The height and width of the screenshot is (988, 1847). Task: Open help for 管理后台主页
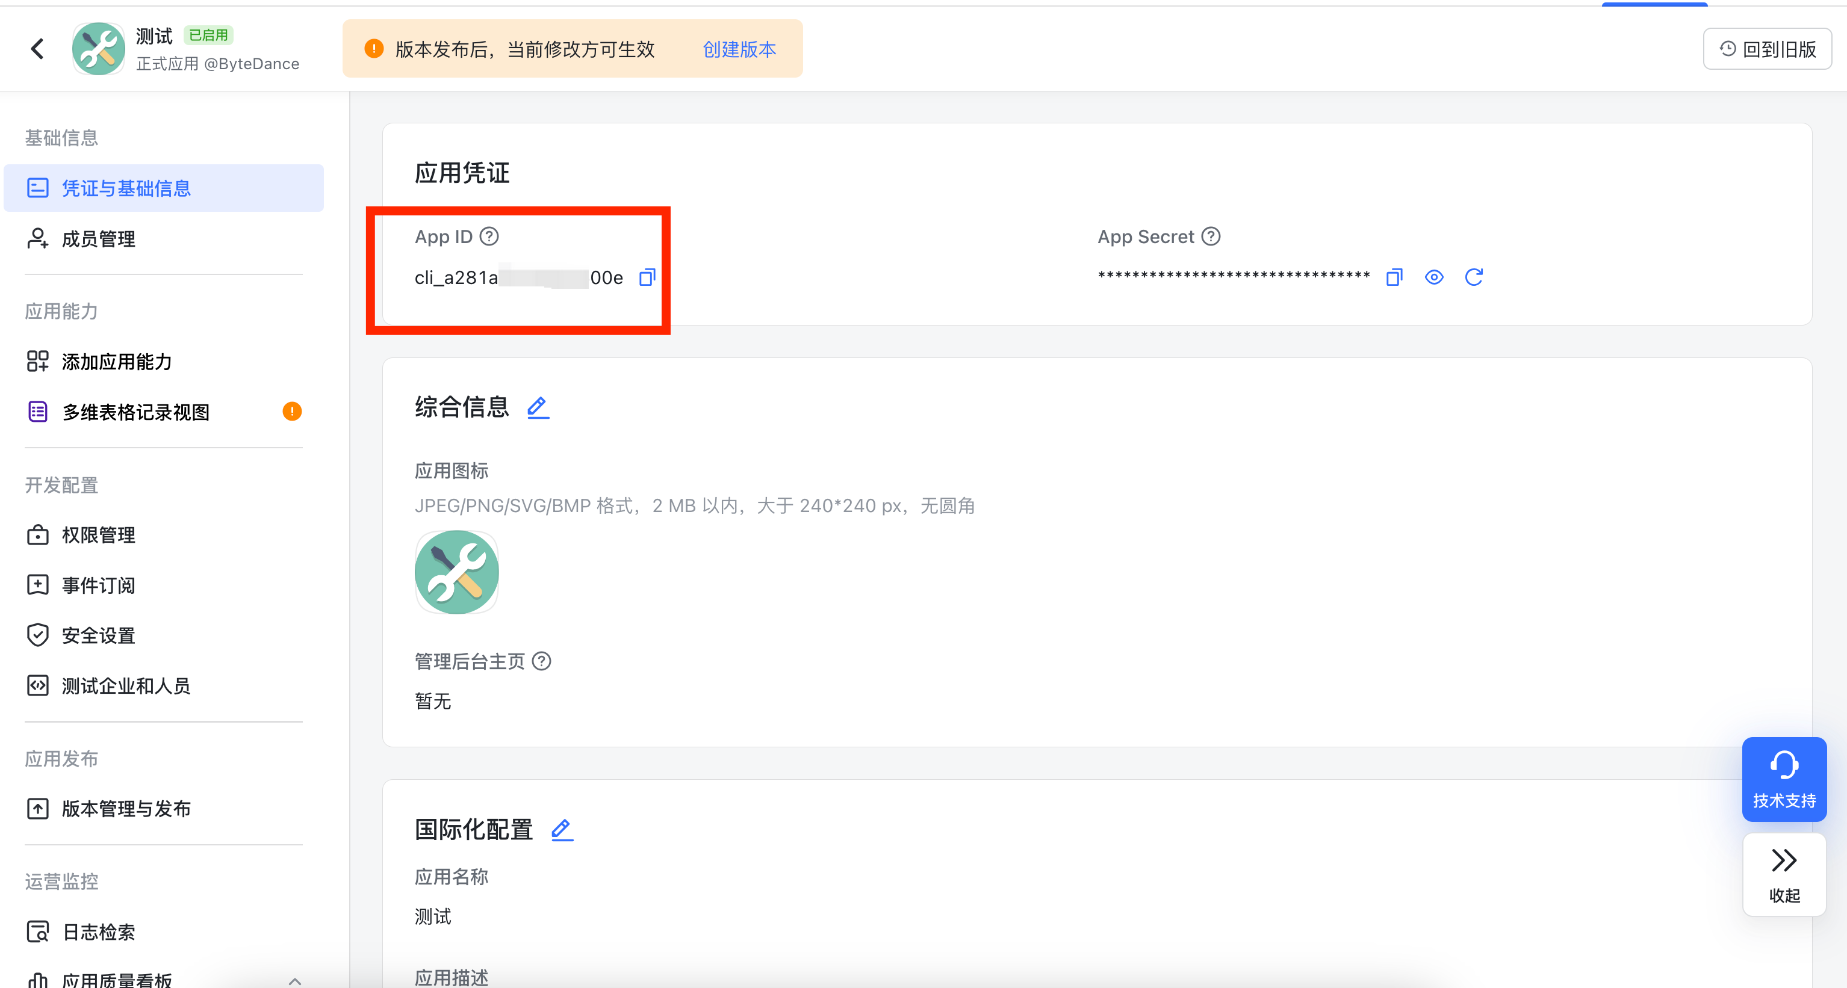[x=542, y=661]
